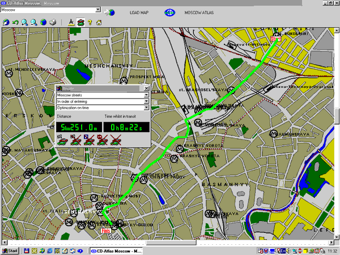Click the Finis marker on map

pos(106,231)
